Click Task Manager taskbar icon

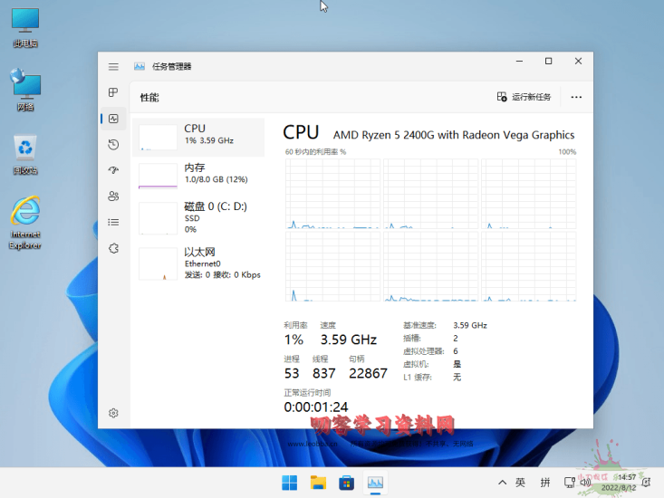(x=375, y=483)
